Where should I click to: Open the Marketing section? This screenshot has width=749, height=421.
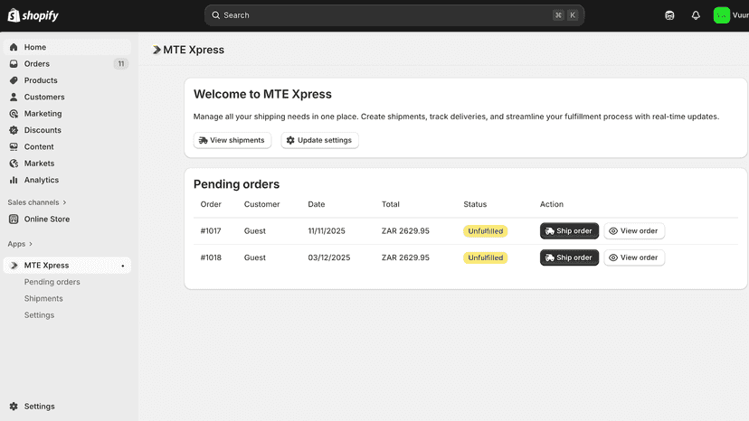pyautogui.click(x=67, y=114)
